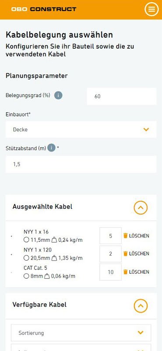Collapse the Verfügbare Kabel section
Image resolution: width=162 pixels, height=351 pixels.
[x=141, y=306]
